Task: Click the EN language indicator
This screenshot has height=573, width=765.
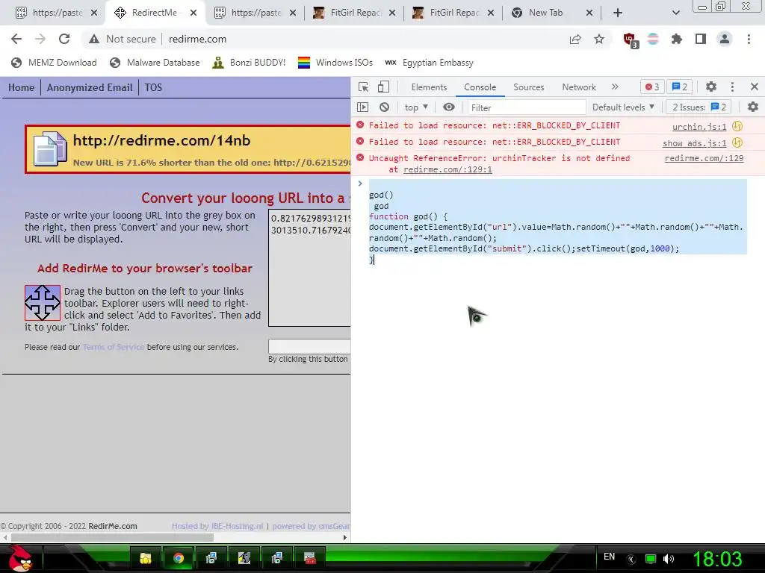Action: click(x=609, y=557)
